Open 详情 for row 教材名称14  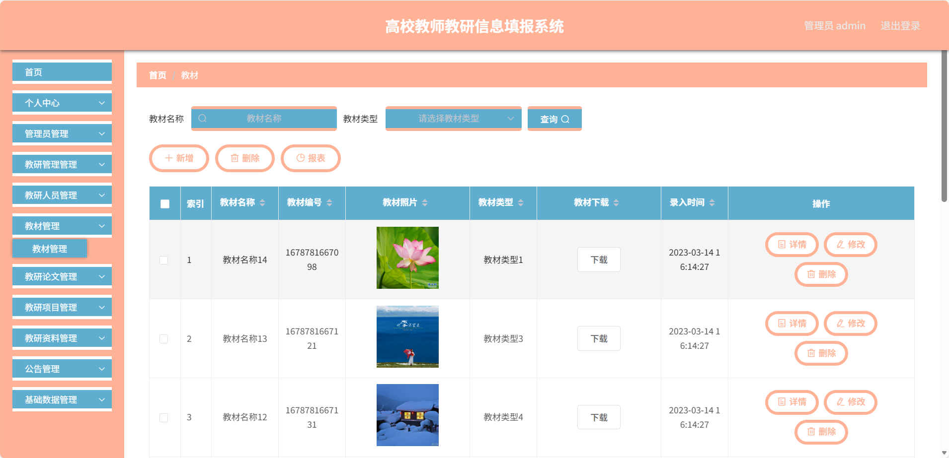[x=792, y=245]
